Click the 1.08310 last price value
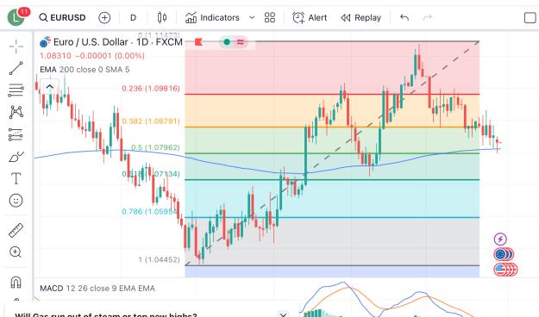Image resolution: width=539 pixels, height=317 pixels. coord(55,56)
